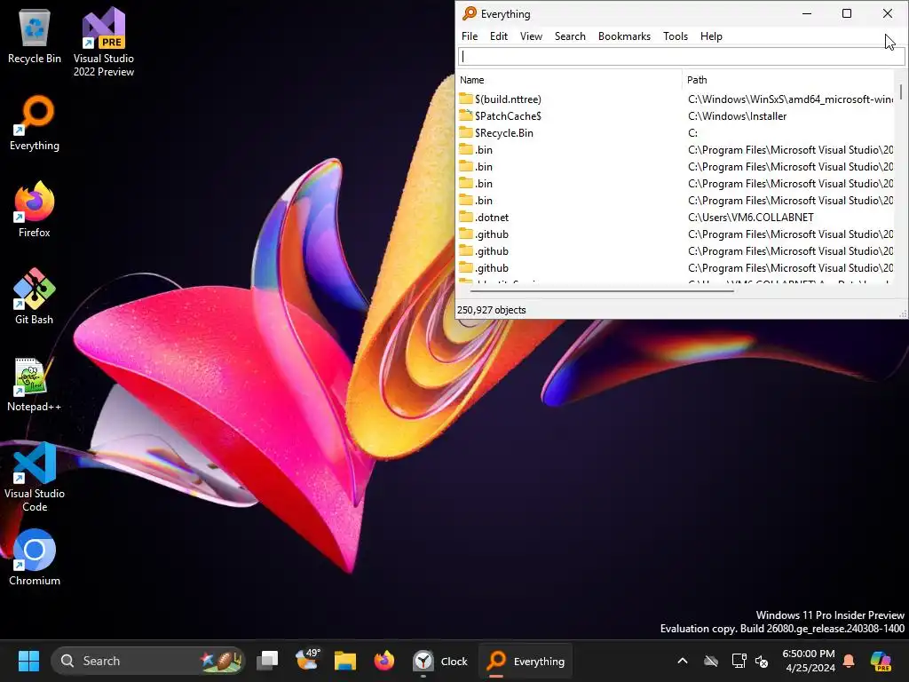Viewport: 909px width, 682px height.
Task: Switch to the Clock app in taskbar
Action: click(440, 661)
